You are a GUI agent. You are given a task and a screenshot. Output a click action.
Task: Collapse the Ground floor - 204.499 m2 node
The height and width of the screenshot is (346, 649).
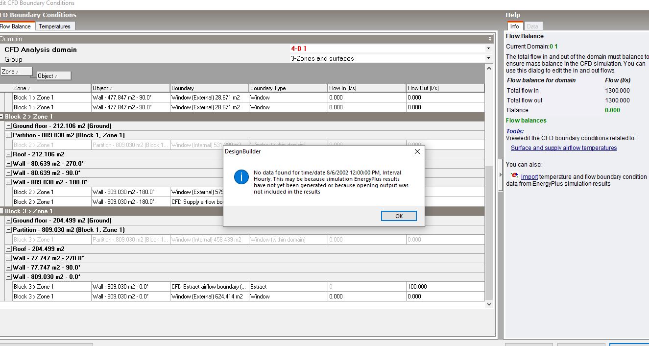click(x=9, y=221)
